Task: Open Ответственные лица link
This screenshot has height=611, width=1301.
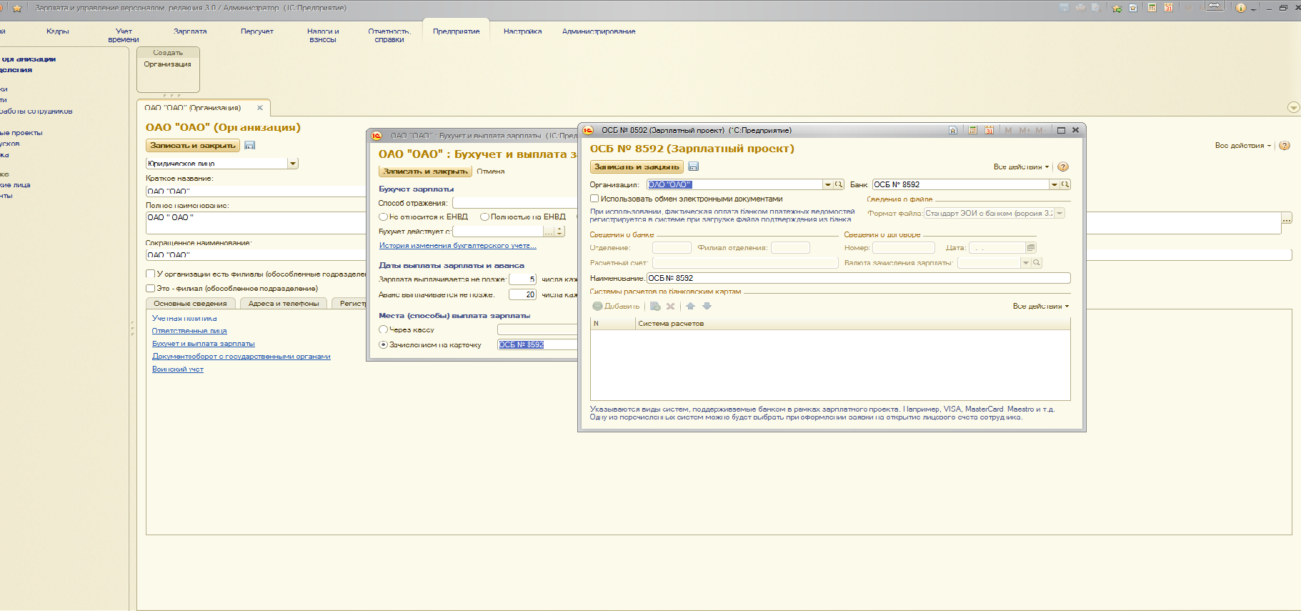Action: tap(189, 331)
